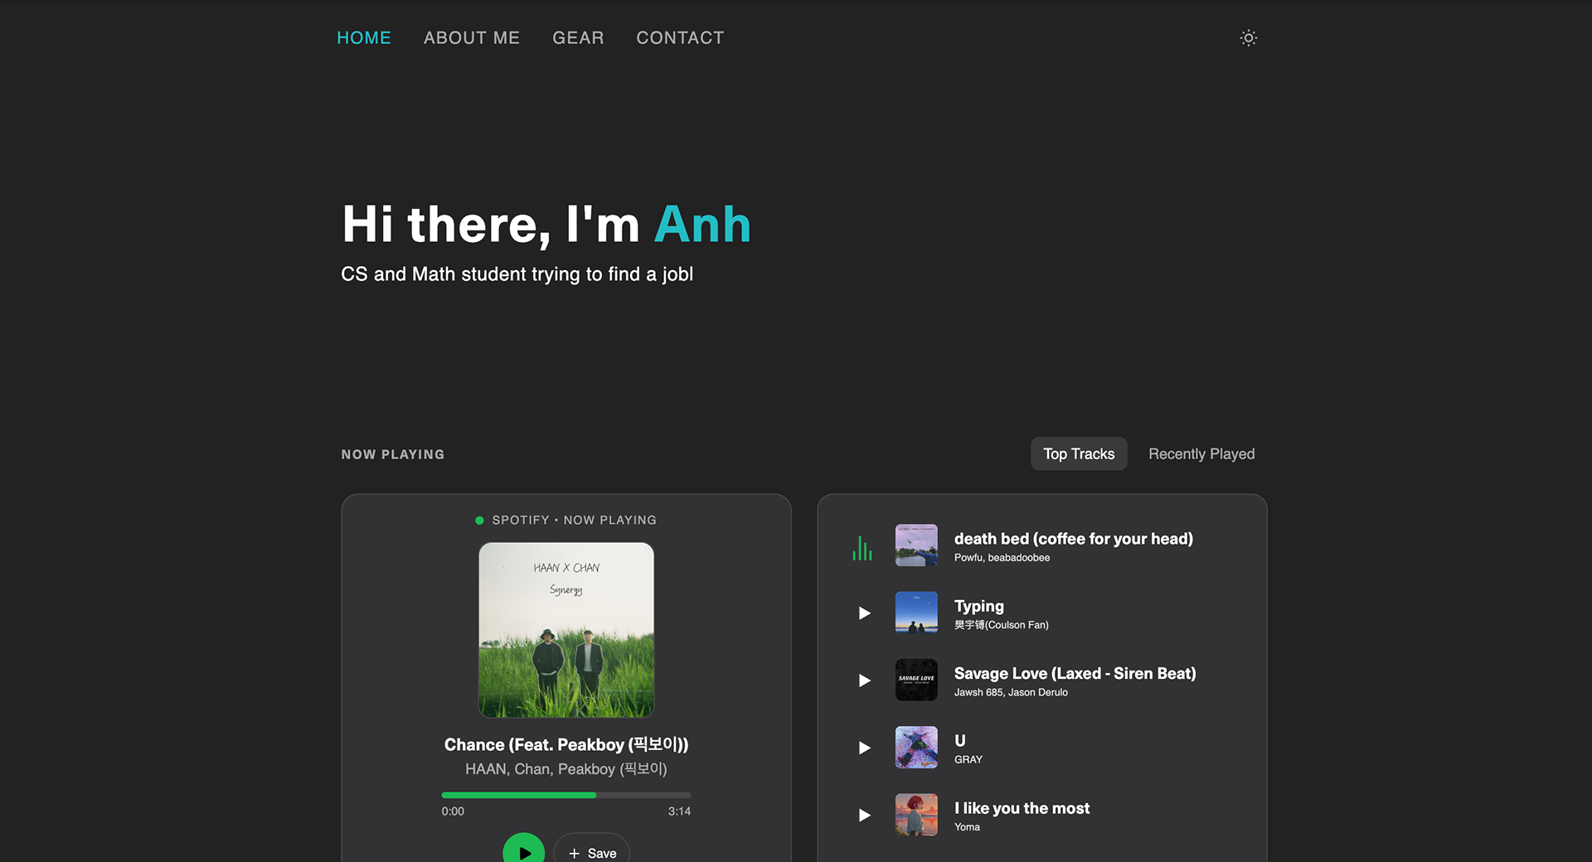This screenshot has height=862, width=1592.
Task: Save the now playing track
Action: click(592, 852)
